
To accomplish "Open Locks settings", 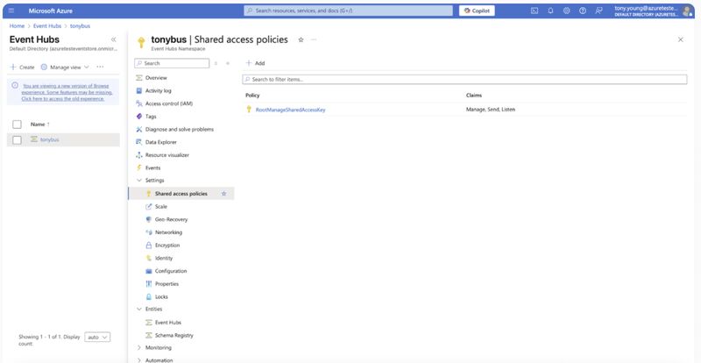I will coord(161,297).
